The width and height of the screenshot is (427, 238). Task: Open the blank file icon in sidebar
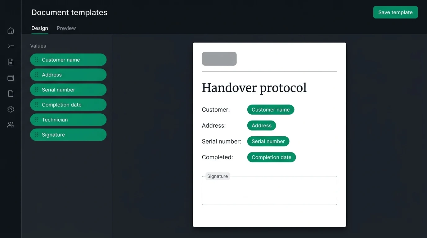coord(11,94)
